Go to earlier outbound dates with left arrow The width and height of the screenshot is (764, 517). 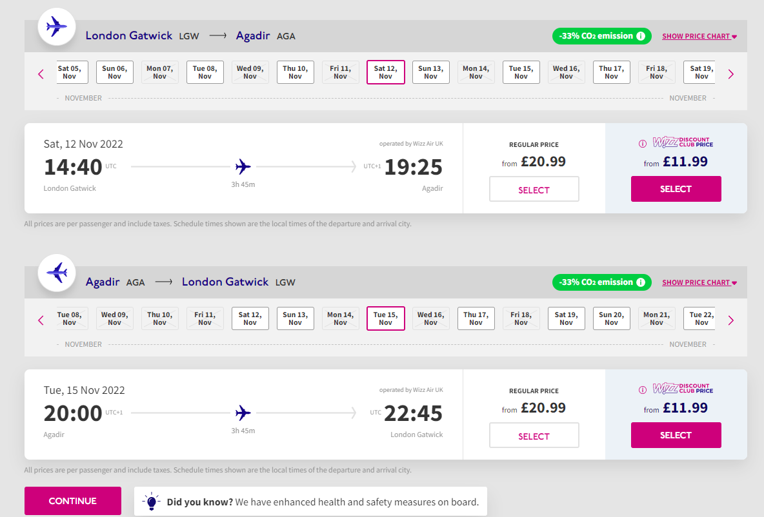41,74
